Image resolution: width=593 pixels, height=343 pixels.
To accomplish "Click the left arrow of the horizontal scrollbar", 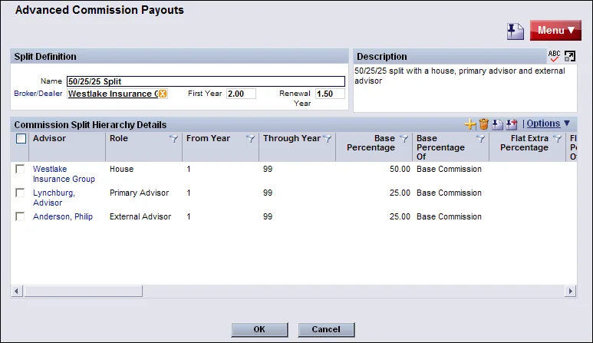I will click(16, 291).
